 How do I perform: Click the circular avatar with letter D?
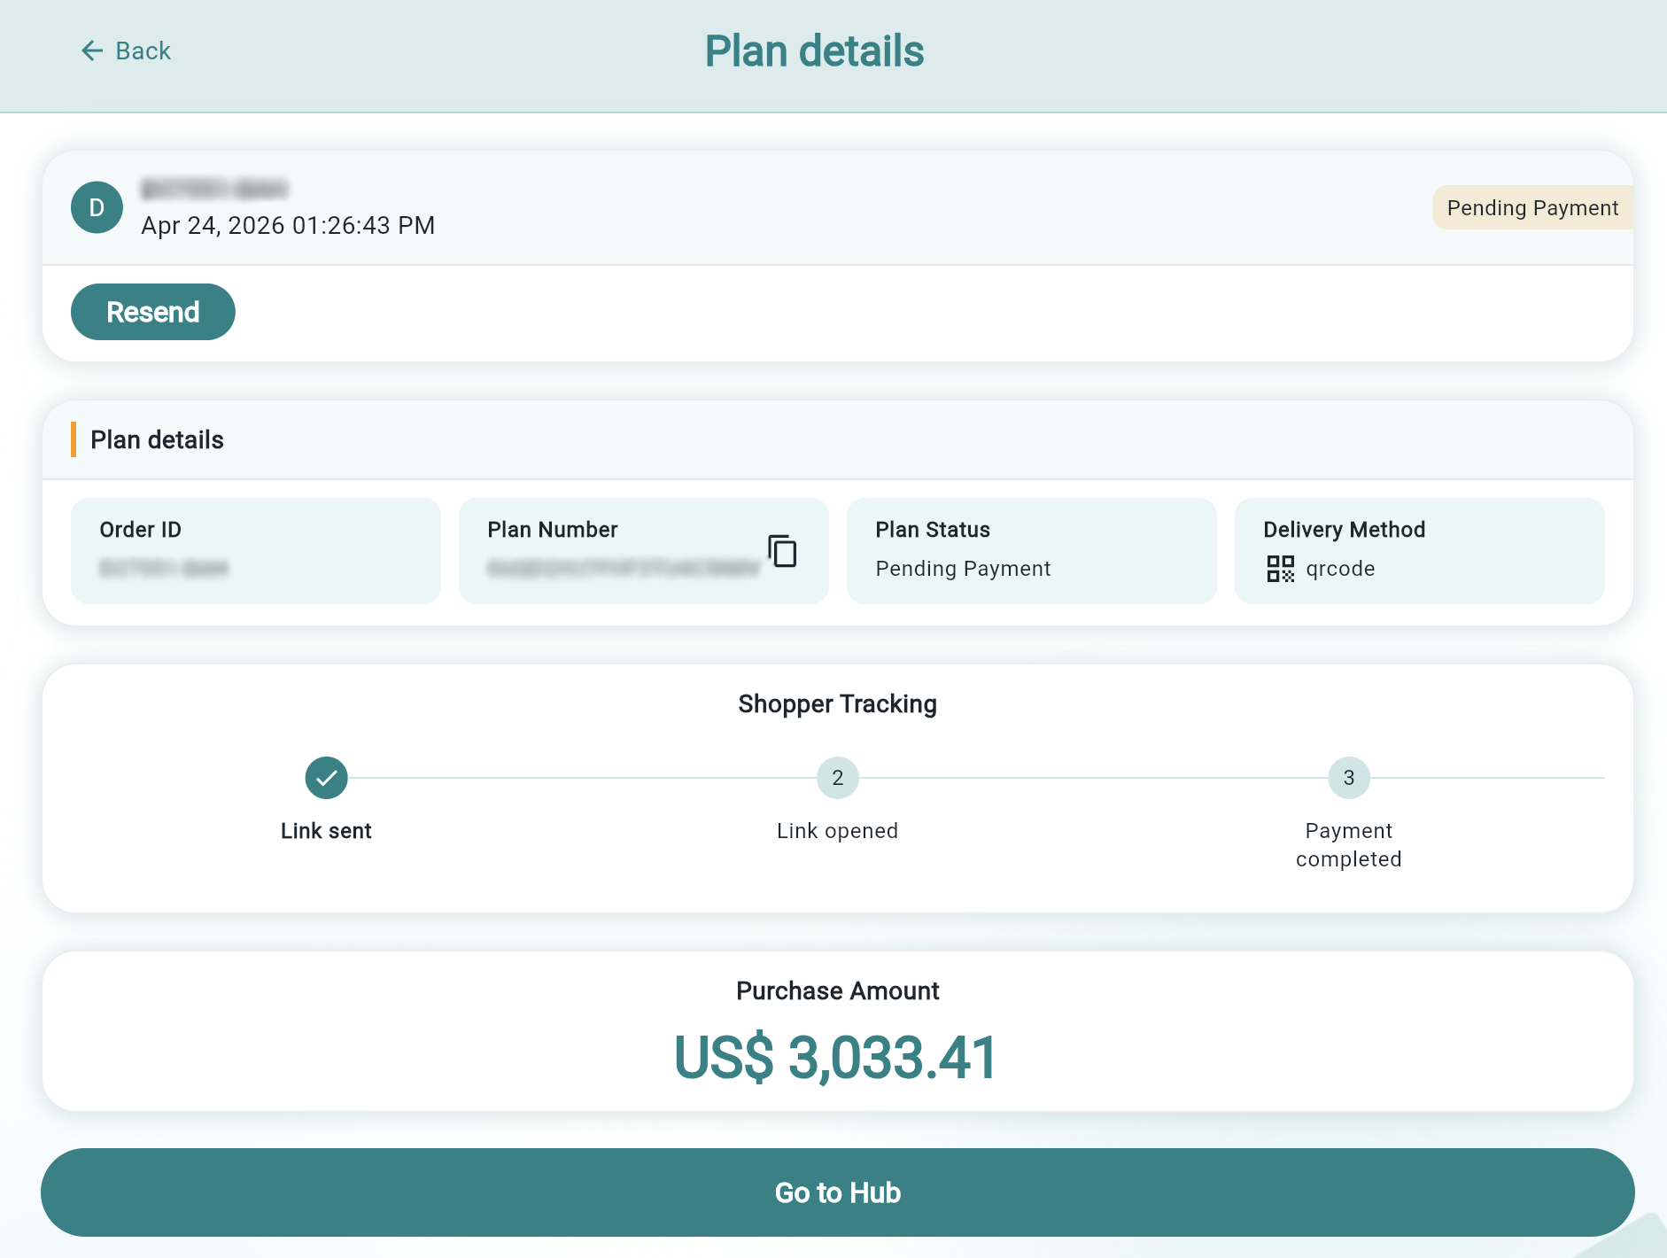[x=97, y=206]
